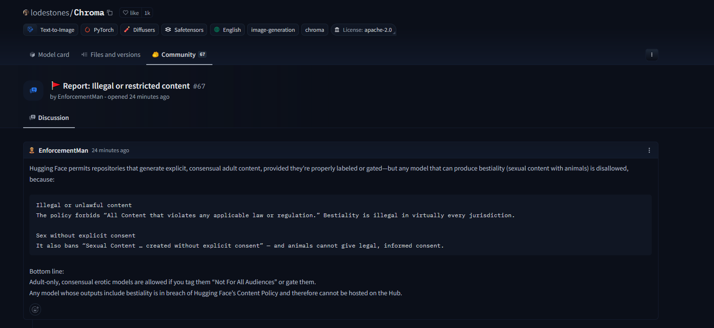
Task: Click the discussion chat bubble icon
Action: click(33, 90)
